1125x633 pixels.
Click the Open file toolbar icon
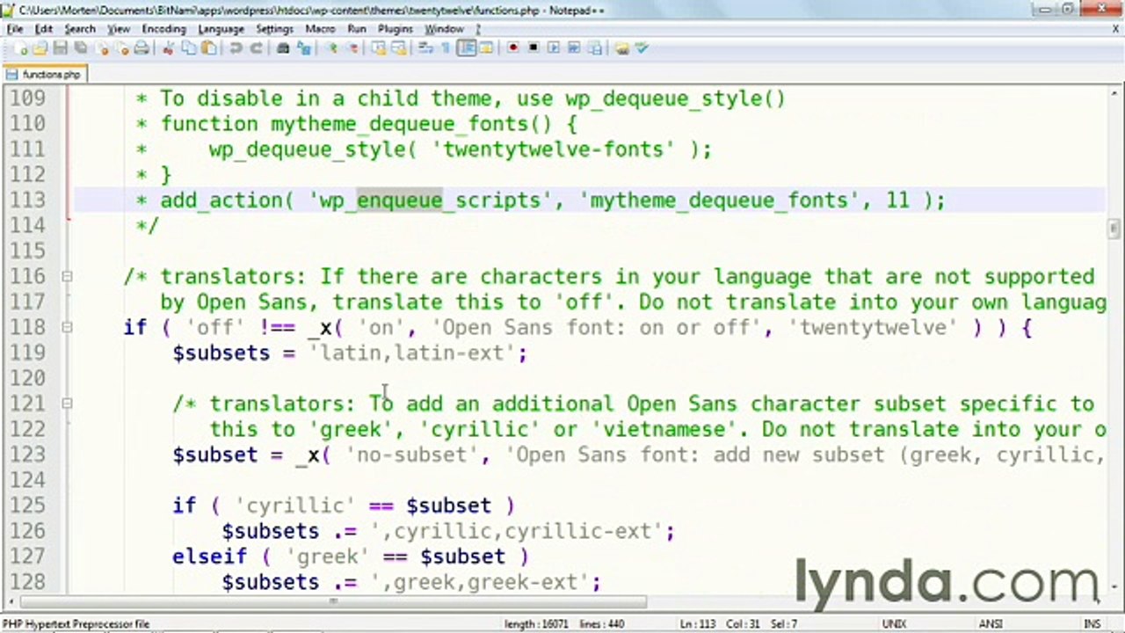coord(40,48)
